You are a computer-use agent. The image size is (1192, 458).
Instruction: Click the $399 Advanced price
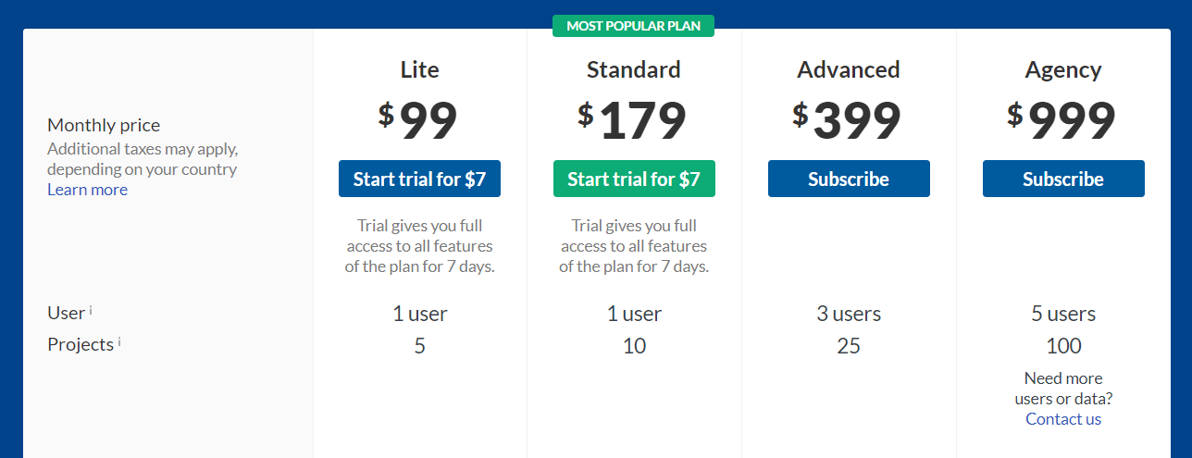[x=849, y=120]
